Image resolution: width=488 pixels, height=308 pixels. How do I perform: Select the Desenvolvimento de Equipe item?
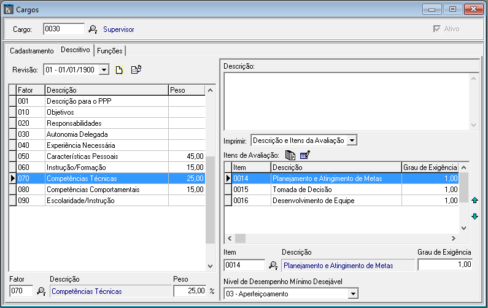(341, 201)
